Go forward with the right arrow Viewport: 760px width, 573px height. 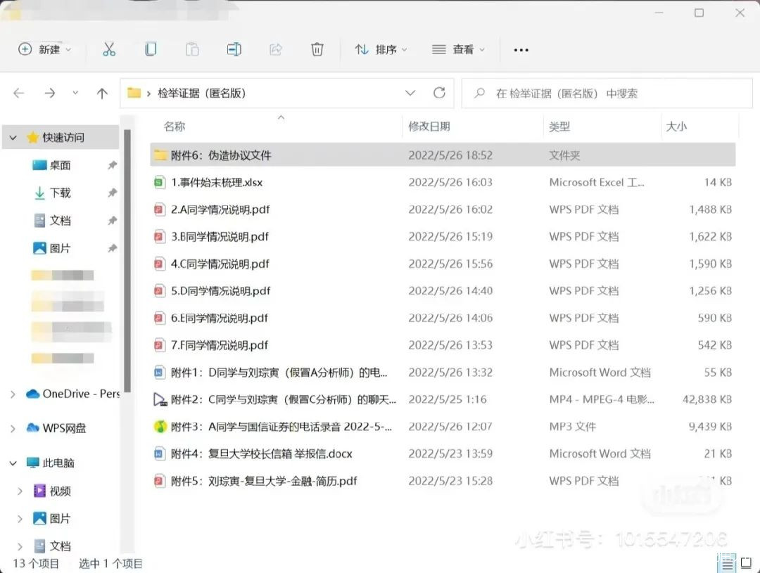click(x=49, y=93)
